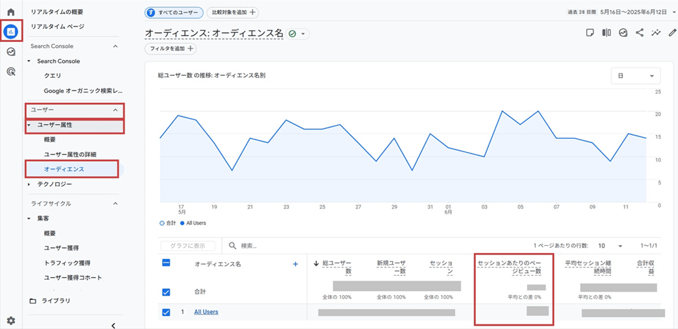
Task: Click the note annotation icon in header
Action: pos(589,33)
